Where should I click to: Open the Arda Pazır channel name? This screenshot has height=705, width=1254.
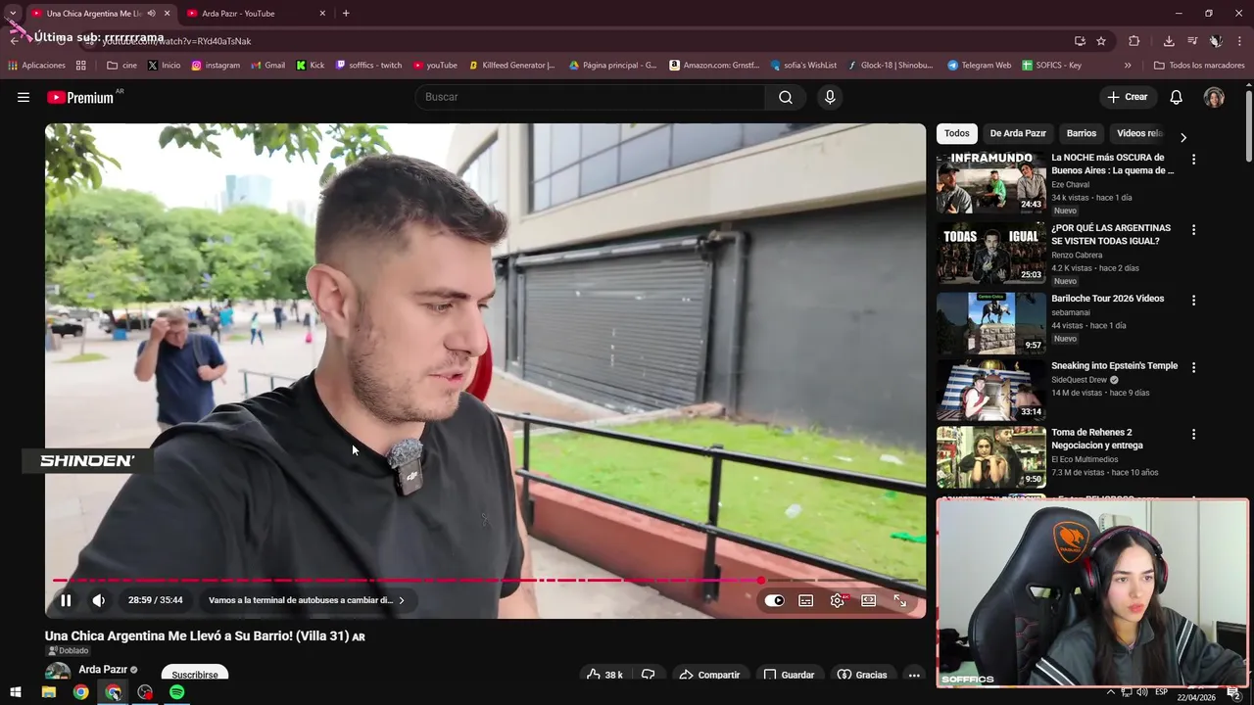(x=102, y=670)
